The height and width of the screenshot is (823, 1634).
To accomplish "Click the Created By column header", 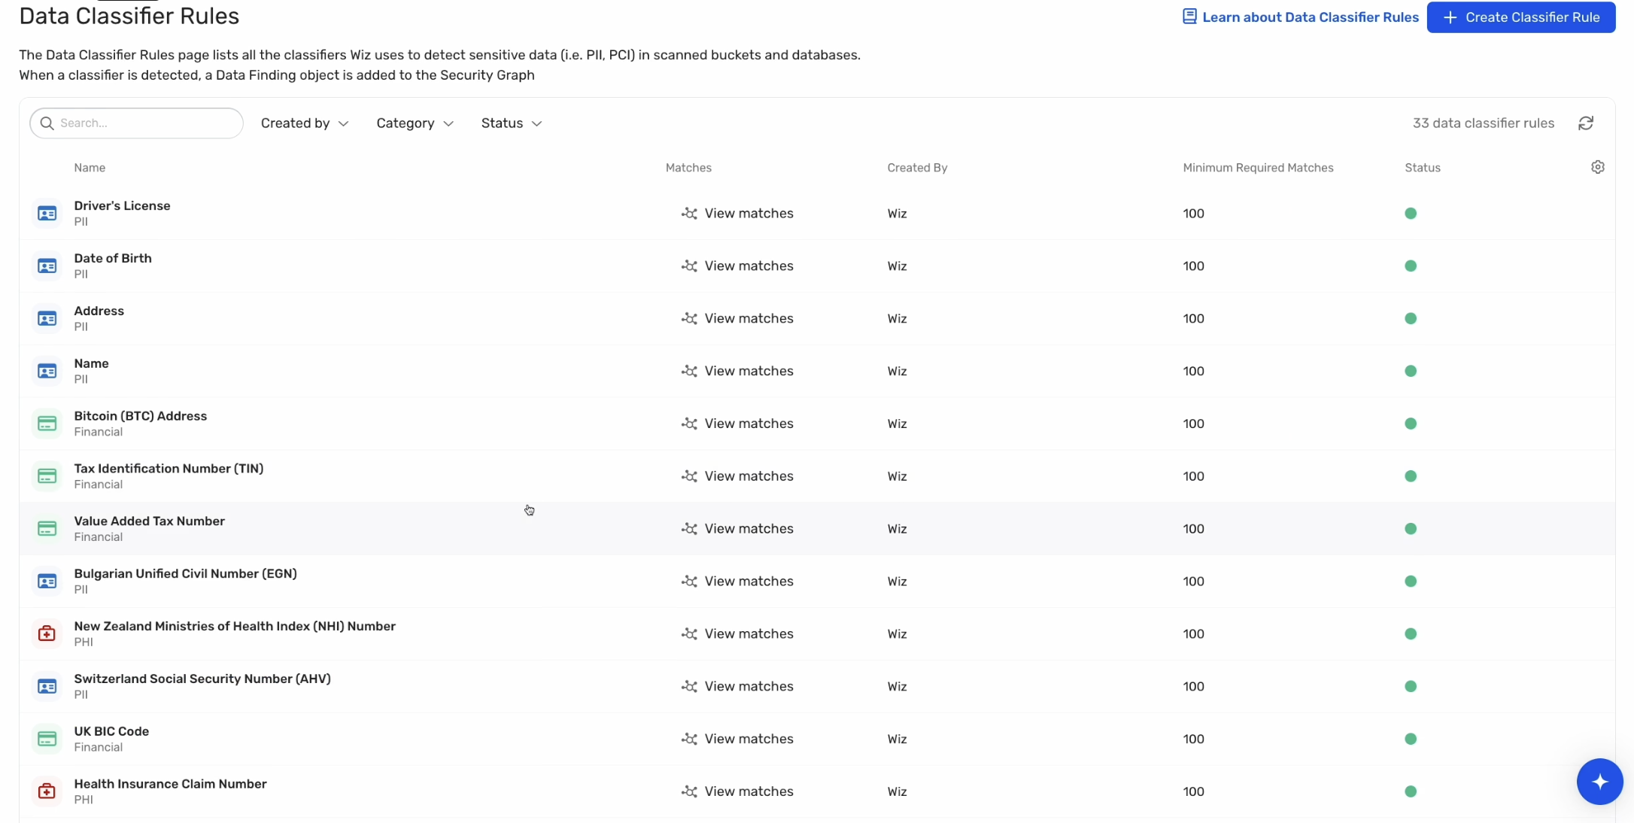I will 917,168.
